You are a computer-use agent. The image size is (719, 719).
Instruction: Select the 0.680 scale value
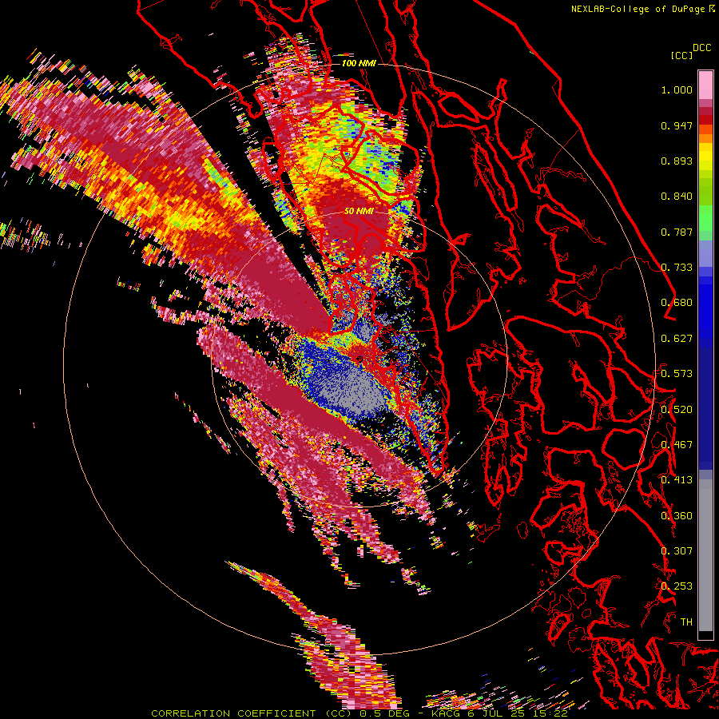(677, 303)
